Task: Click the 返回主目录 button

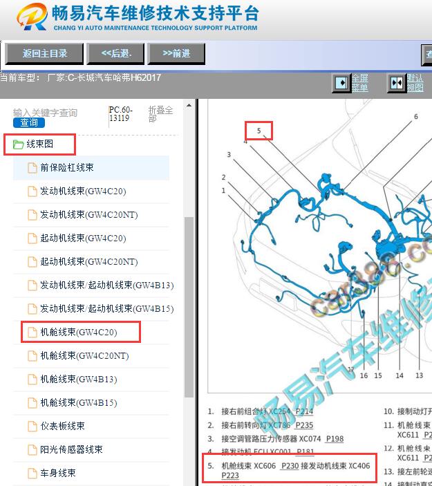Action: 45,54
